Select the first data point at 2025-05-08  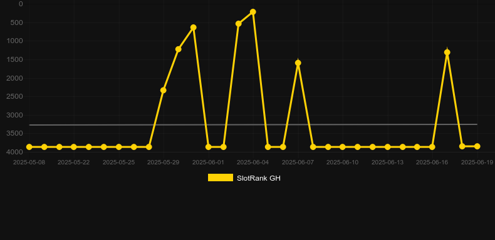[29, 147]
